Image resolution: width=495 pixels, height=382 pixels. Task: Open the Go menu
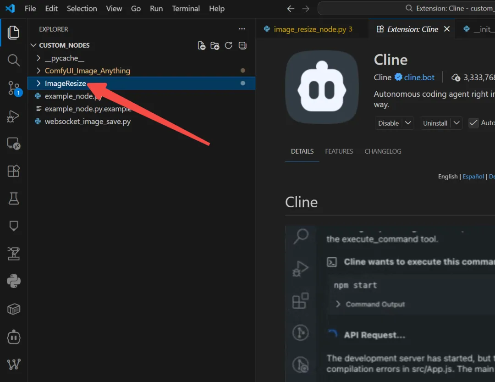click(136, 9)
